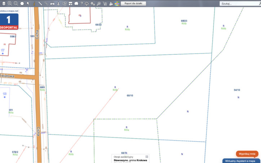261x163 pixels.
Task: Click the Wypróbuj mnie orange button
Action: 247,154
